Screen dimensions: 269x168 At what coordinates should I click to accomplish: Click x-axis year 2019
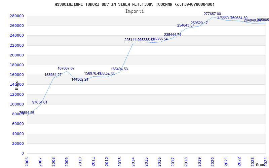(x=199, y=162)
